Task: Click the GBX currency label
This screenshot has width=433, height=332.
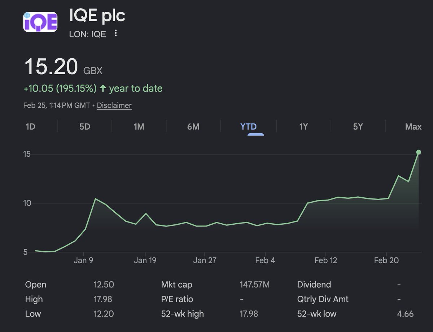Action: [x=93, y=71]
